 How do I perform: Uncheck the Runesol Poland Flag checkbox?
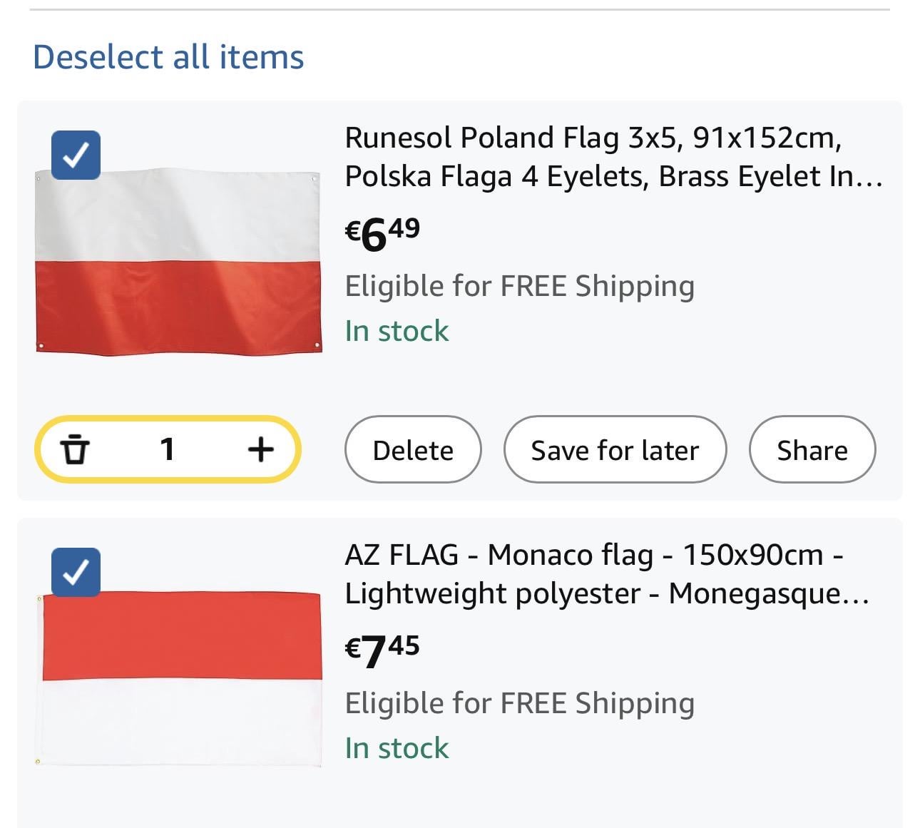[x=76, y=155]
